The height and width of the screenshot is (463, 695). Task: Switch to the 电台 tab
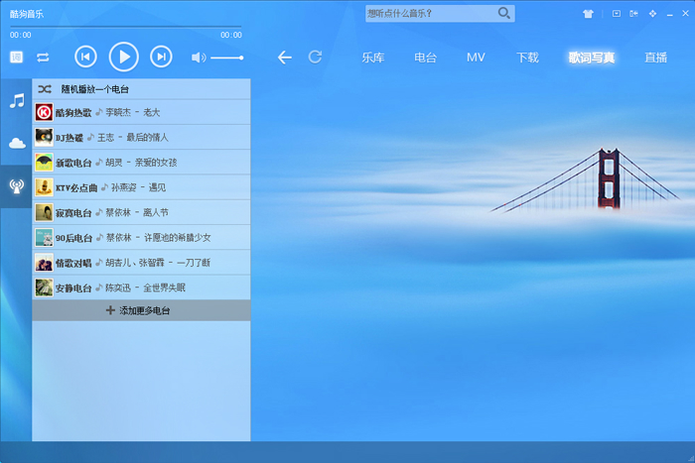(425, 58)
